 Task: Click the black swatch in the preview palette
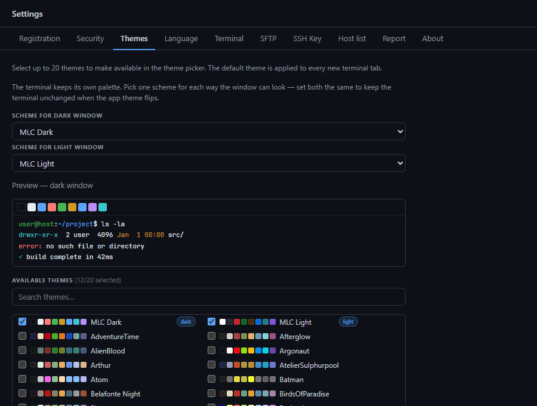[21, 207]
